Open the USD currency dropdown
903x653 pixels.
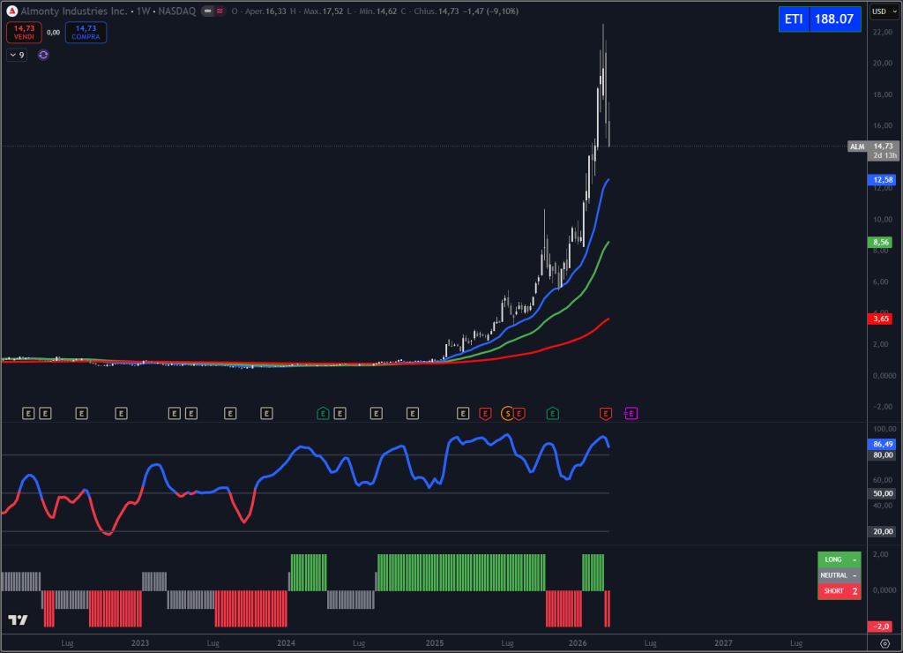click(885, 11)
